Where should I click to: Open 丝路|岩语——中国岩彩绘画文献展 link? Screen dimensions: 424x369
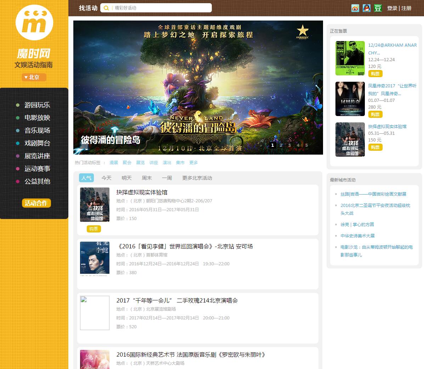[373, 194]
